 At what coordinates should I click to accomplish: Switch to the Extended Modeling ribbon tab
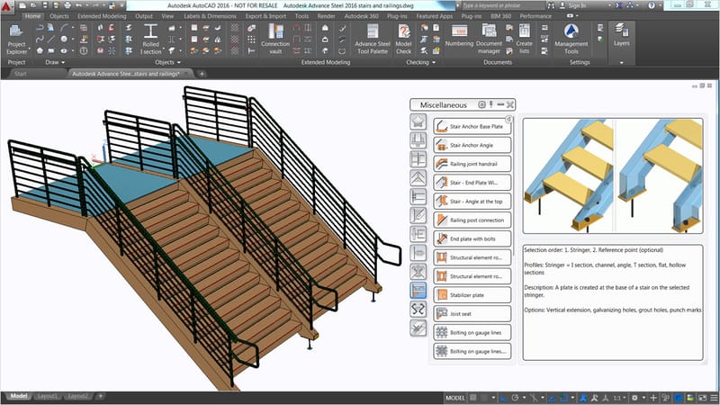(102, 16)
